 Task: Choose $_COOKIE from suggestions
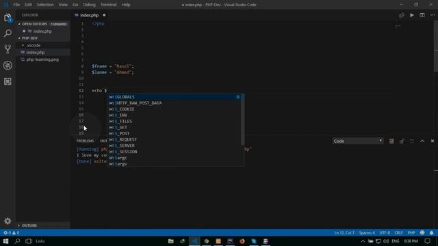pos(175,109)
